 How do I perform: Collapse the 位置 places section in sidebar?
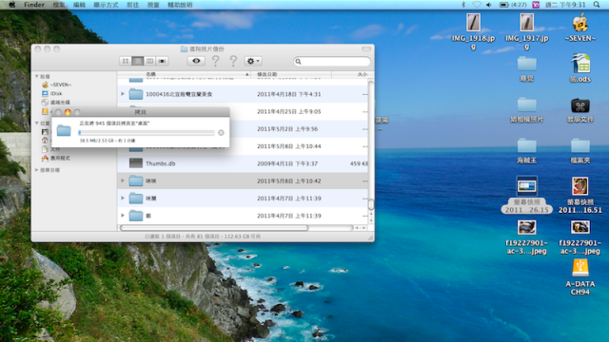pyautogui.click(x=37, y=123)
